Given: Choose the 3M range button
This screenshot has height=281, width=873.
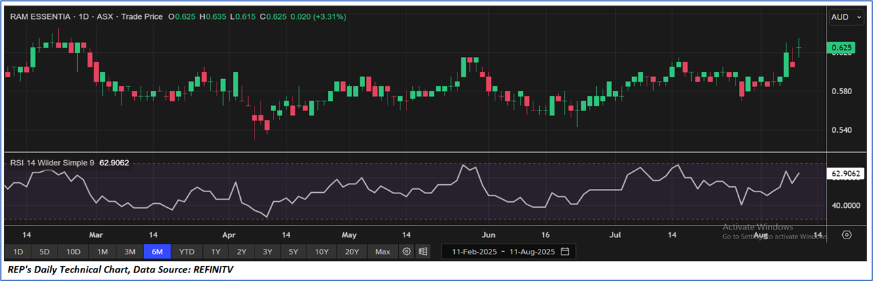Looking at the screenshot, I should point(130,252).
